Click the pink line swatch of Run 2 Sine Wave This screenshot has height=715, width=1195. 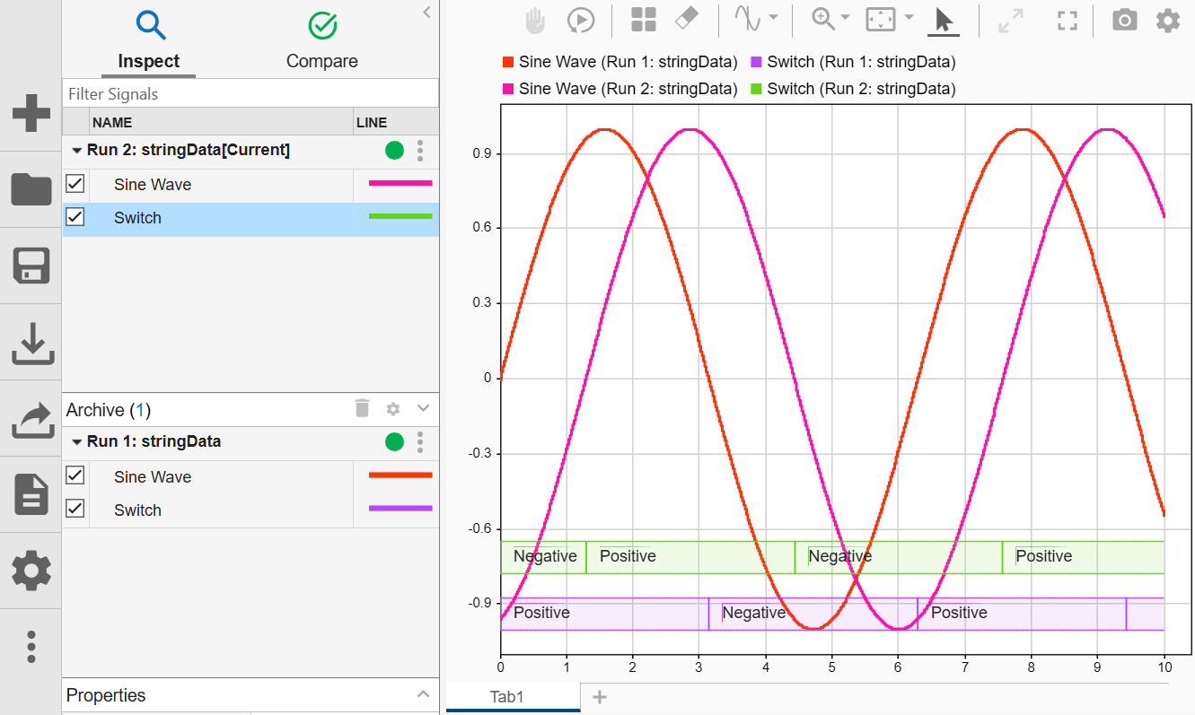click(x=400, y=183)
